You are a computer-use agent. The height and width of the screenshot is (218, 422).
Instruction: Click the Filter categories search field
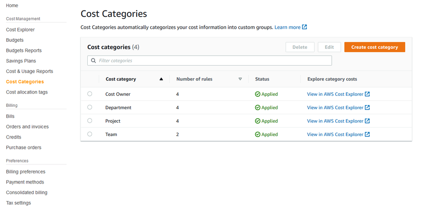(211, 61)
